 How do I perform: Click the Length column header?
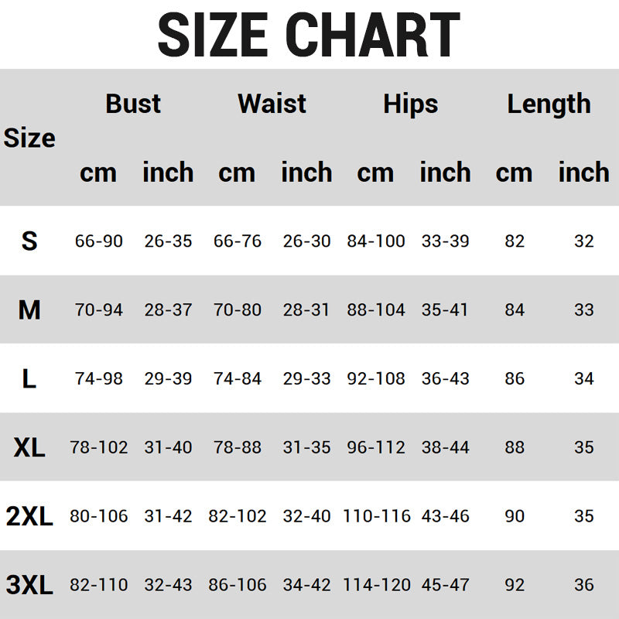pyautogui.click(x=549, y=104)
